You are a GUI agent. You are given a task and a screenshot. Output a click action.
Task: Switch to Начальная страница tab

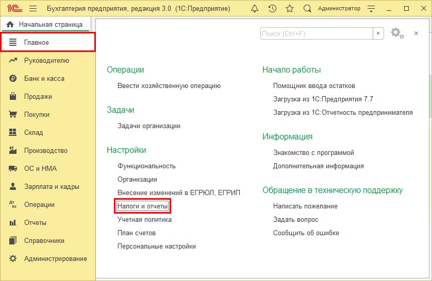click(x=45, y=25)
